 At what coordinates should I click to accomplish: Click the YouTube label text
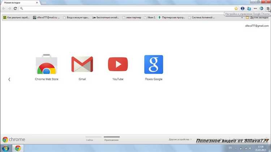pos(118,79)
